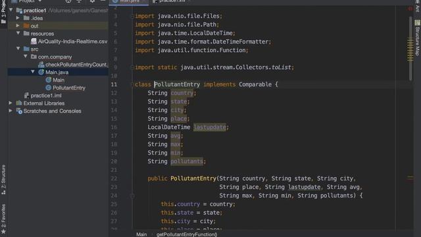This screenshot has width=421, height=237.
Task: Open the 1: Project tool window button
Action: coord(3,12)
